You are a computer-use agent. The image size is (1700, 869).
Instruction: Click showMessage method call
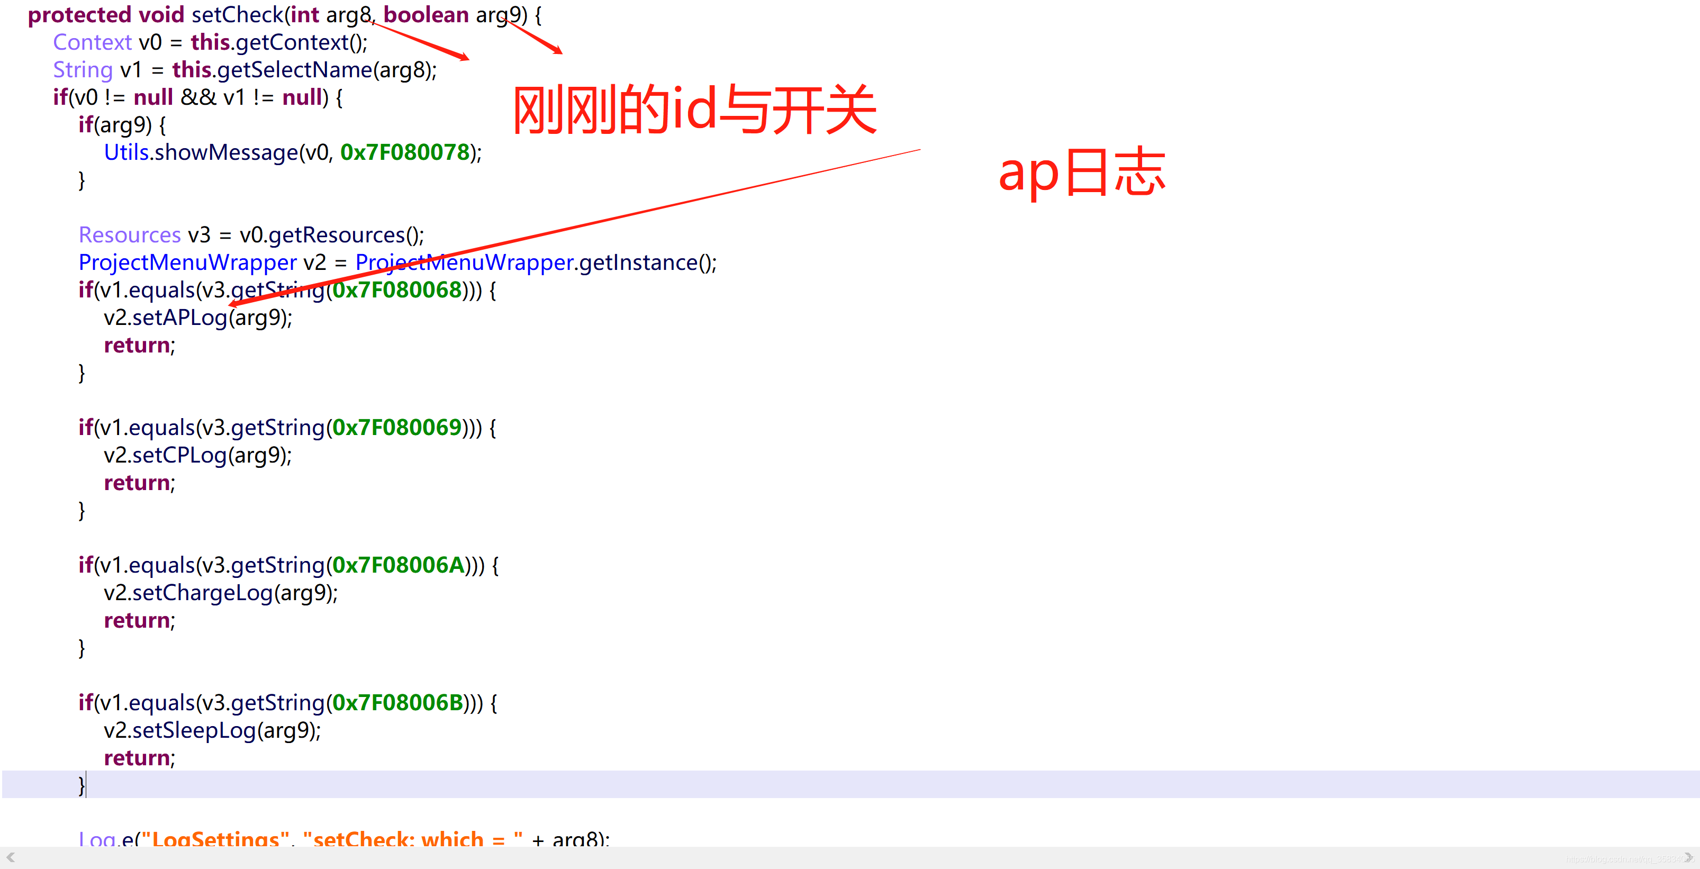pyautogui.click(x=227, y=152)
